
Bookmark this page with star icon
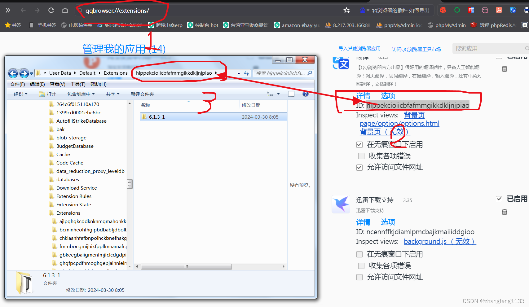[346, 11]
